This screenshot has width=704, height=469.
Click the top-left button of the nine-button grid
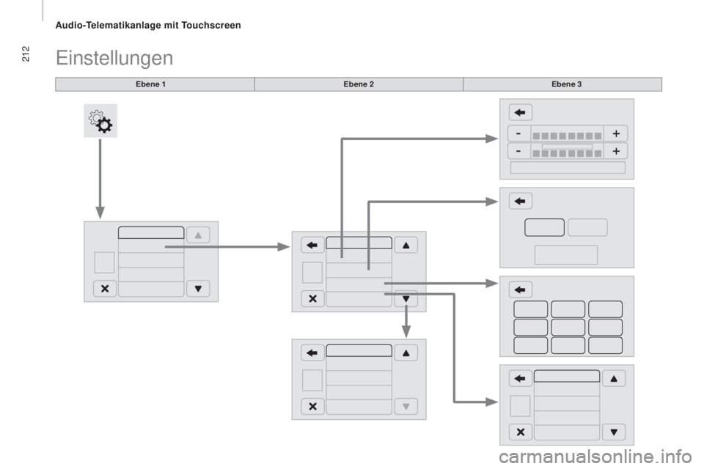(531, 309)
